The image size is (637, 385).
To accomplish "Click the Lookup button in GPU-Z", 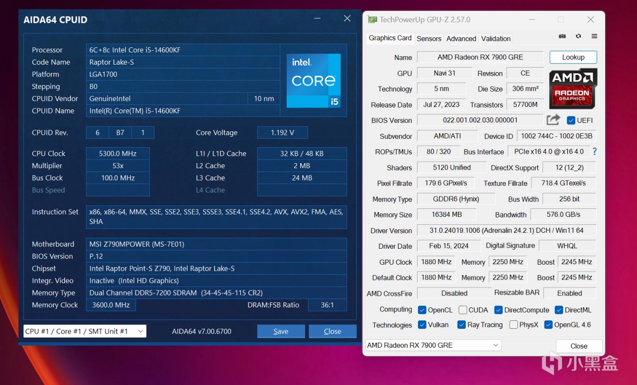I will click(573, 57).
